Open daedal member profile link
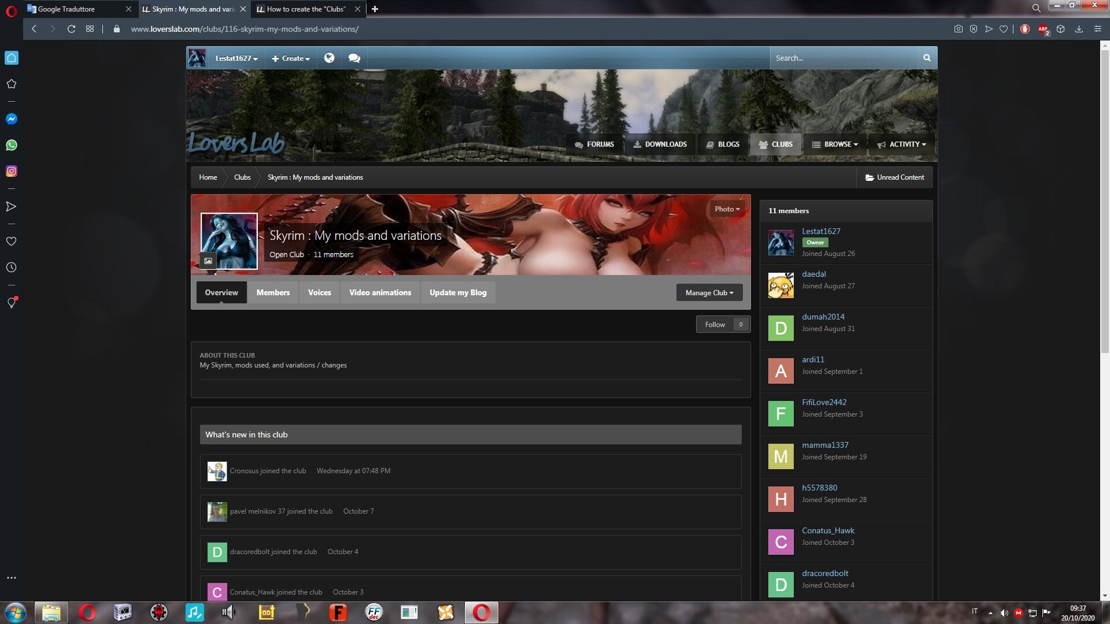Image resolution: width=1110 pixels, height=624 pixels. pos(813,274)
